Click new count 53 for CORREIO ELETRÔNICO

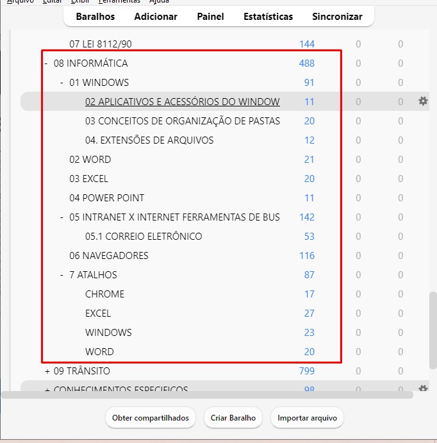coord(309,236)
